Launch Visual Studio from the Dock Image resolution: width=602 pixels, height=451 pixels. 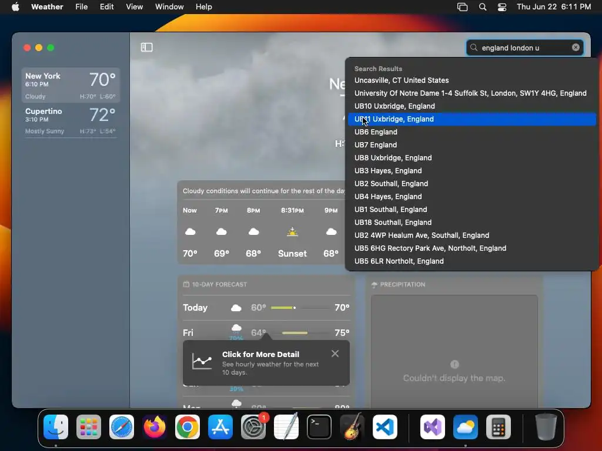pos(433,427)
